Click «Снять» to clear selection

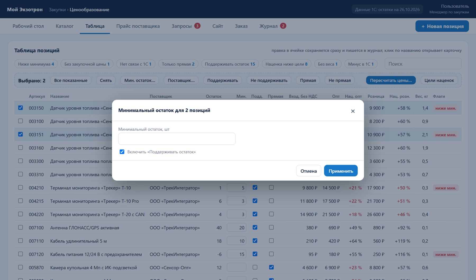(x=106, y=80)
